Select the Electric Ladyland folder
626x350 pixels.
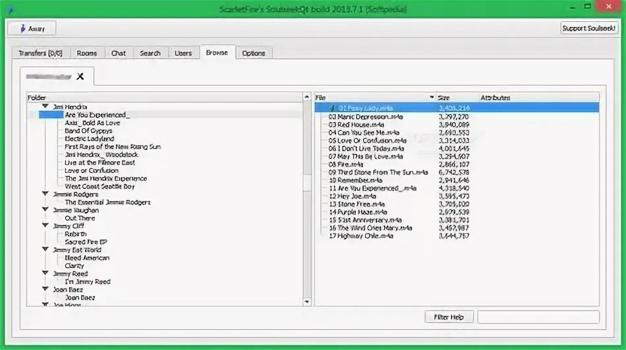tap(89, 139)
